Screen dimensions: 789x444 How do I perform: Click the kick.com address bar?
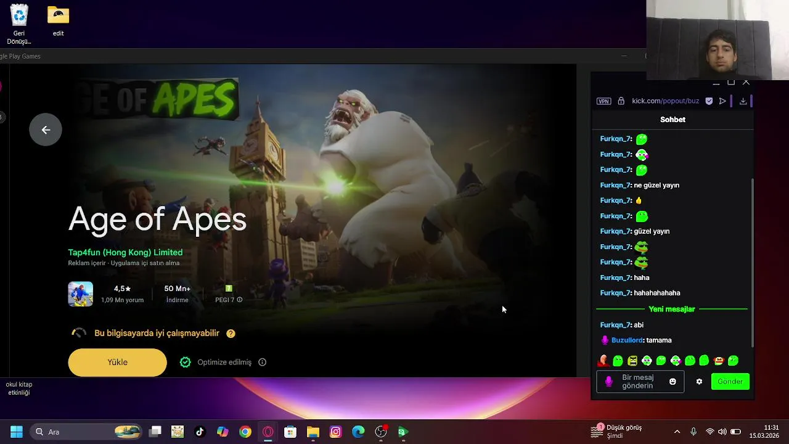click(665, 101)
